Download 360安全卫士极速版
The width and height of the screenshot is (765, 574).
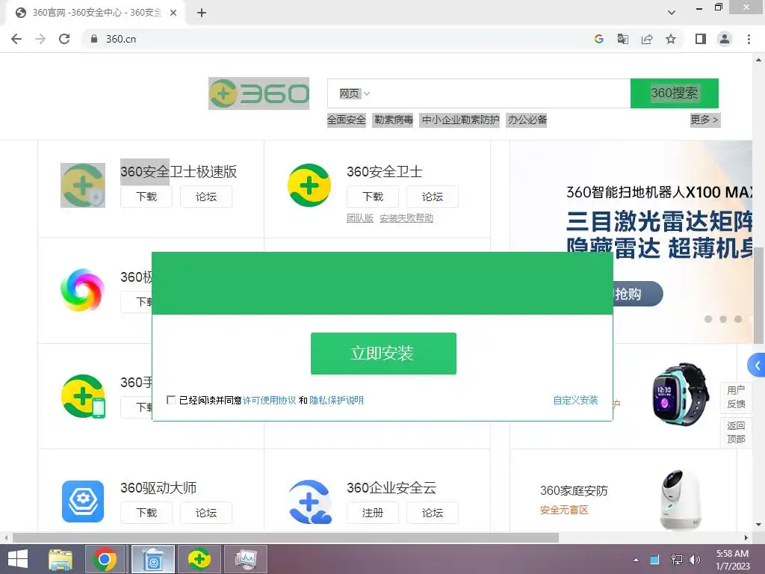pyautogui.click(x=146, y=197)
